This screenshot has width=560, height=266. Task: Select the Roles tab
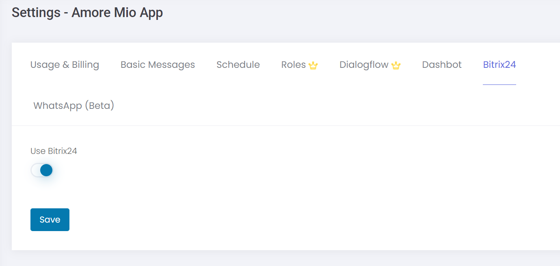tap(293, 65)
